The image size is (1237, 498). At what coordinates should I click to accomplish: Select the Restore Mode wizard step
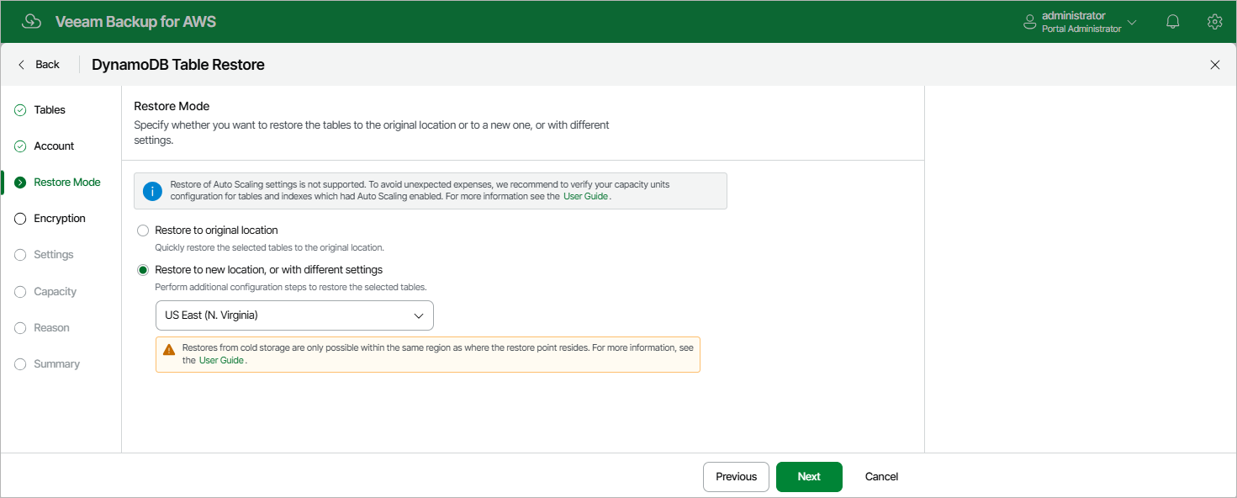tap(67, 183)
